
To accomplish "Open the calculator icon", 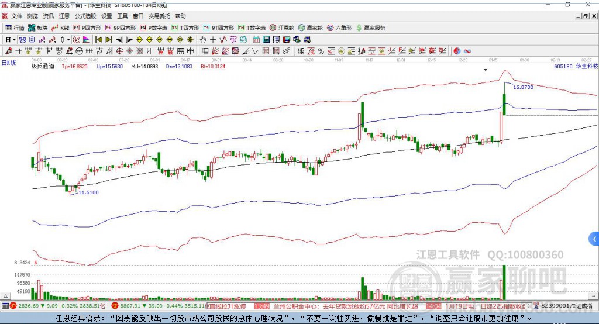I will [x=267, y=40].
